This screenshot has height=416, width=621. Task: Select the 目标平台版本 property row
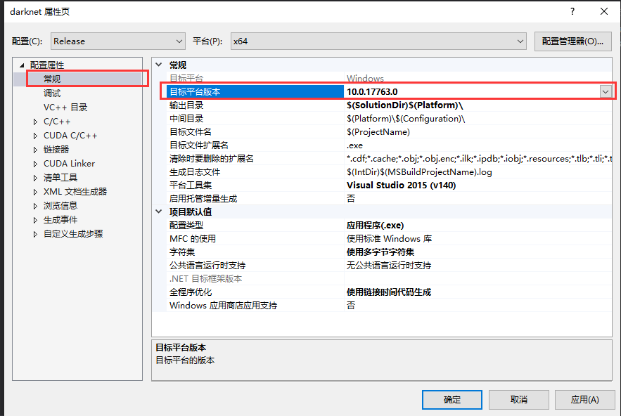coord(389,92)
